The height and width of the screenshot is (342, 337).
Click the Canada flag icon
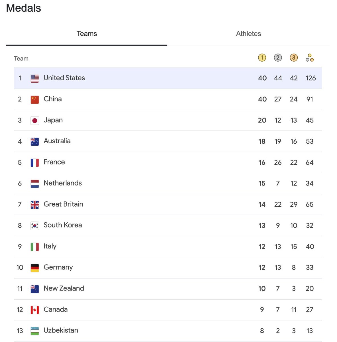click(35, 310)
